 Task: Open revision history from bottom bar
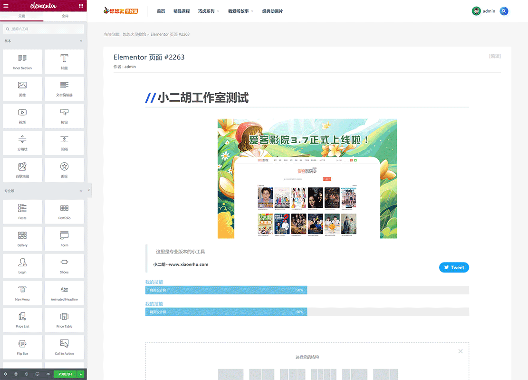(x=27, y=374)
